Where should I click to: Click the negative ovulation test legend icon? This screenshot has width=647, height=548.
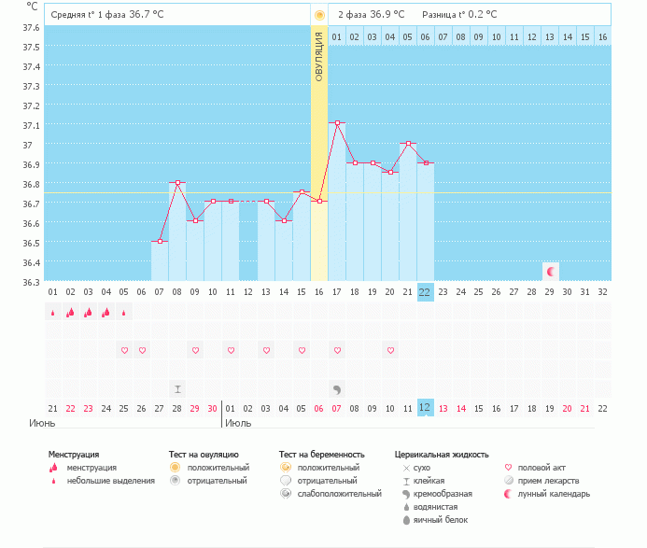coord(174,480)
